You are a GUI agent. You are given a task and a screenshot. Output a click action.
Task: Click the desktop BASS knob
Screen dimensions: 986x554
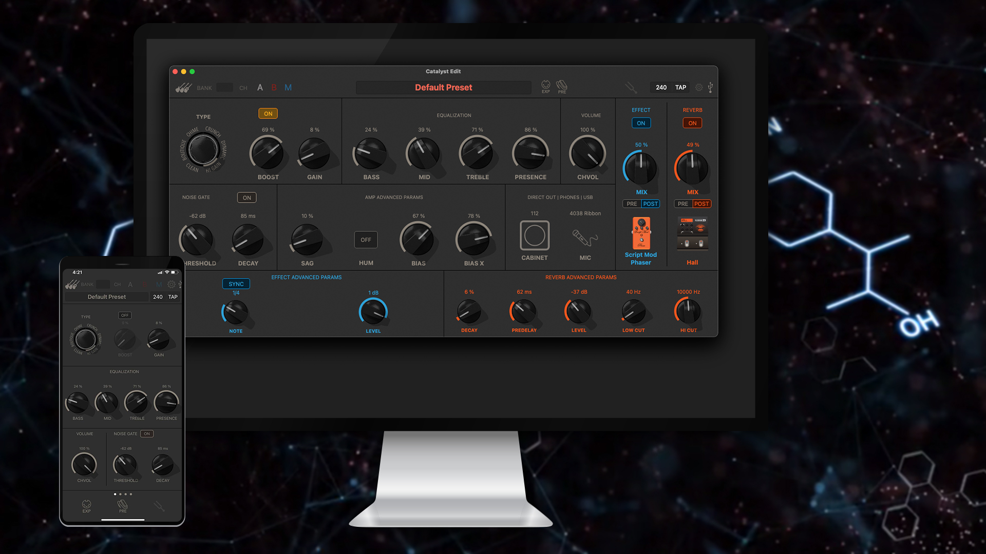[371, 153]
